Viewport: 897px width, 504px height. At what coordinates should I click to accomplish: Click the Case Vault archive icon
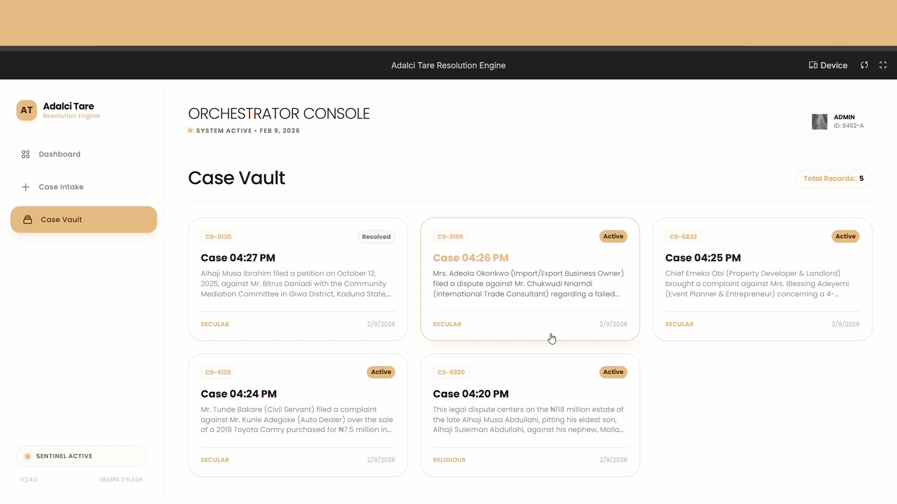(28, 220)
